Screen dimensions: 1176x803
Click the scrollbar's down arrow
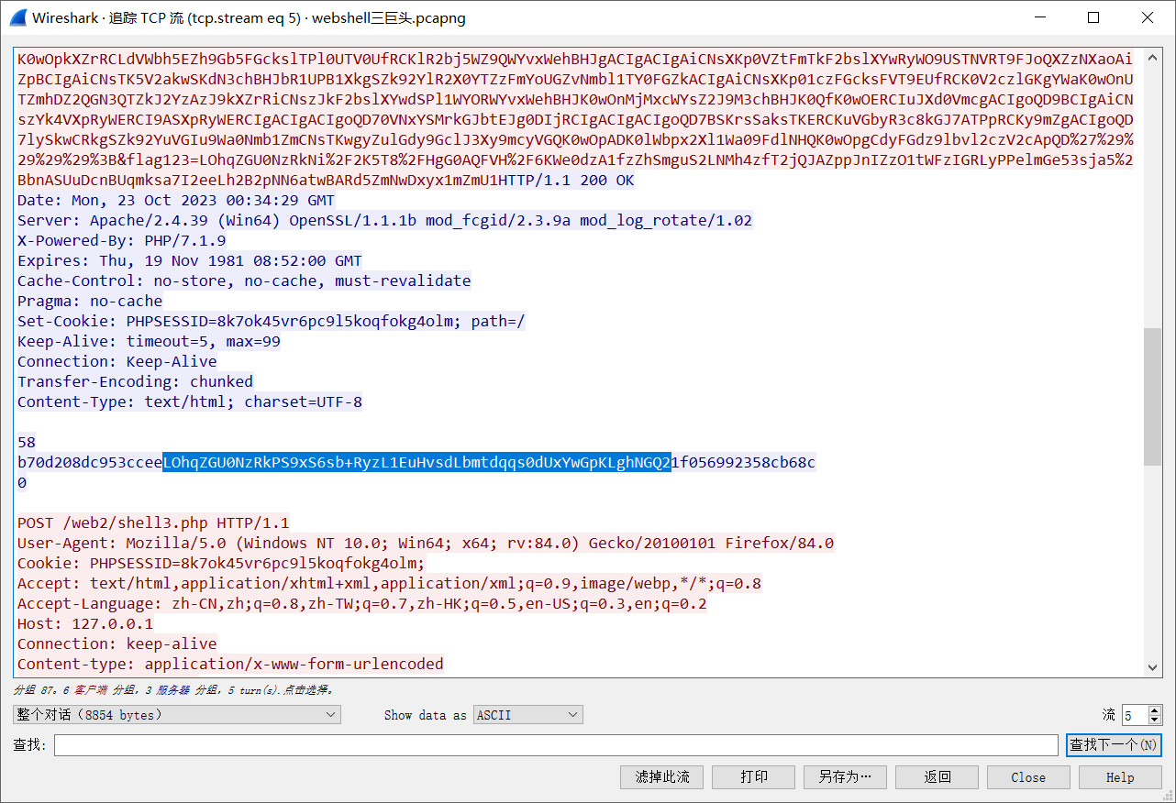[1152, 668]
